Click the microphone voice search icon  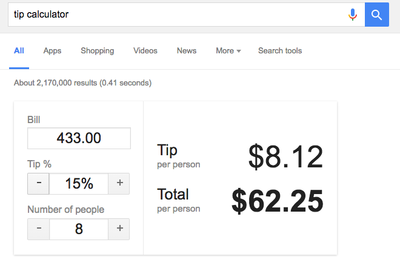[353, 15]
